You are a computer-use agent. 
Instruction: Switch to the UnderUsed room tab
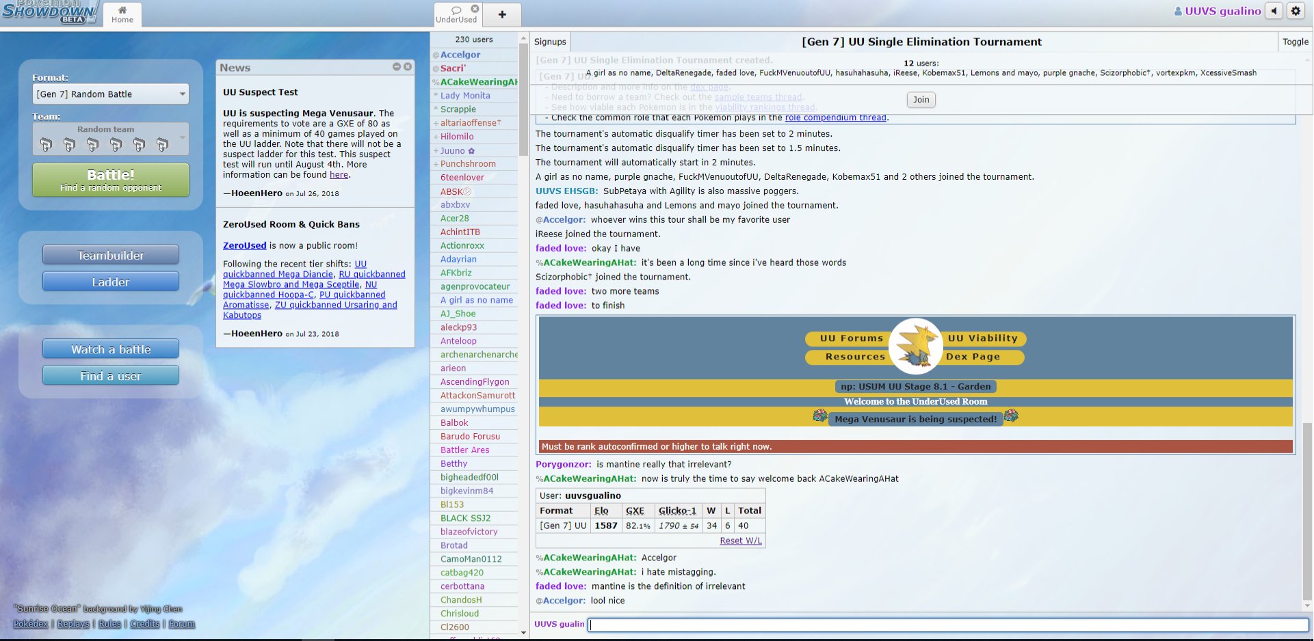pyautogui.click(x=456, y=14)
